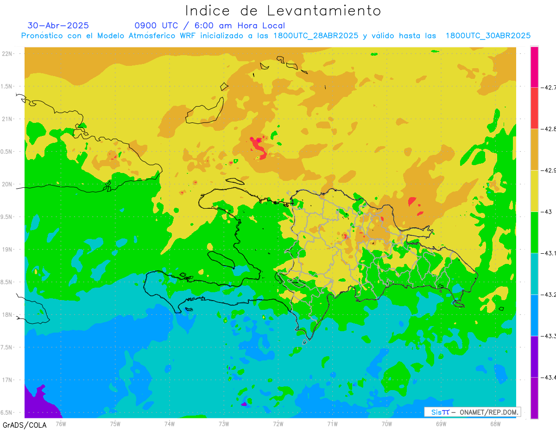This screenshot has width=556, height=430.
Task: Click the '20N' latitude label
Action: [x=7, y=184]
